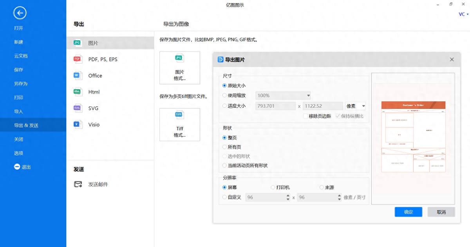Click the back arrow icon
Screen dimensions: 470x247
(x=20, y=13)
